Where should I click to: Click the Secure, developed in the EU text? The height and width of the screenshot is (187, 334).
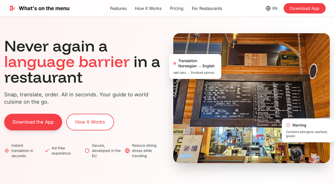coord(106,151)
